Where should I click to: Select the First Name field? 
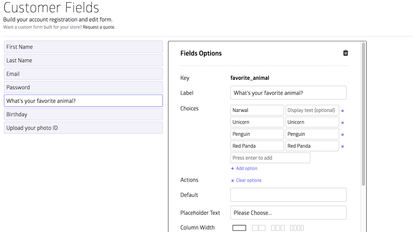pos(83,47)
